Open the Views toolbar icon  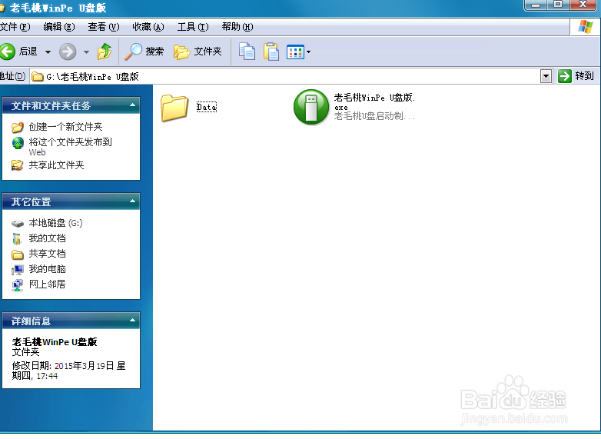(x=295, y=52)
